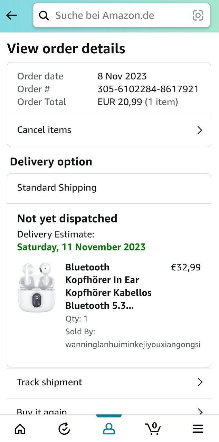Open the Buy Again clock icon
The image size is (219, 442).
(64, 429)
